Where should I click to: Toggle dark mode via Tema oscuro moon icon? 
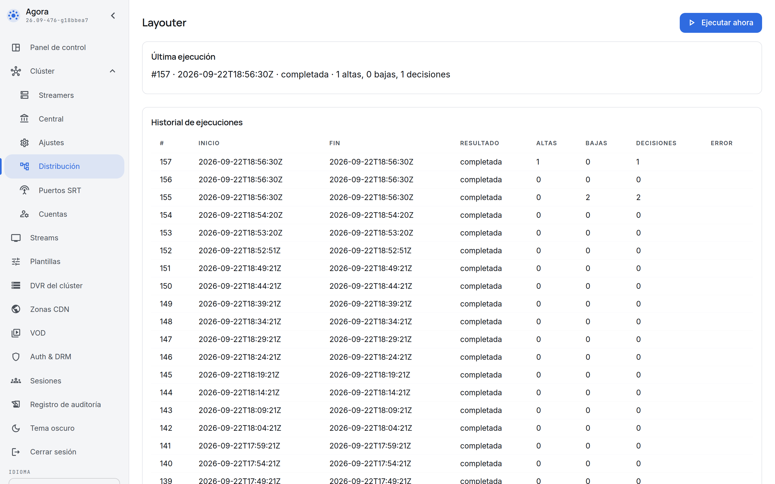pos(16,428)
